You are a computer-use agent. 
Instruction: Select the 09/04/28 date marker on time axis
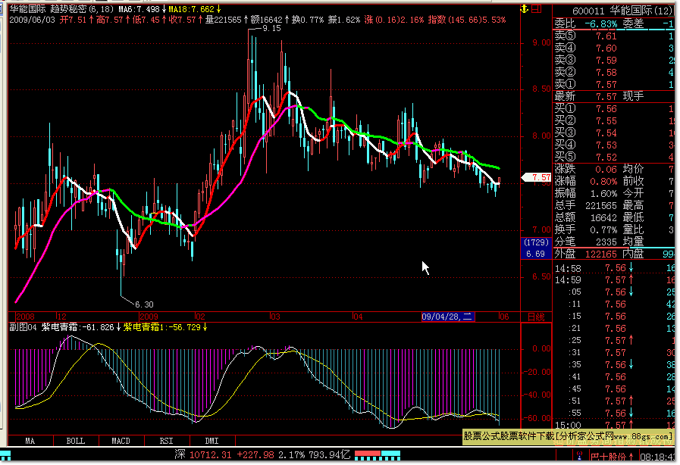click(x=448, y=317)
